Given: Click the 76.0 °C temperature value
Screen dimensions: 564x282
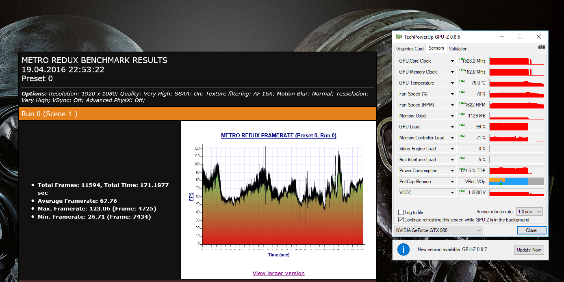Looking at the screenshot, I should pyautogui.click(x=473, y=83).
